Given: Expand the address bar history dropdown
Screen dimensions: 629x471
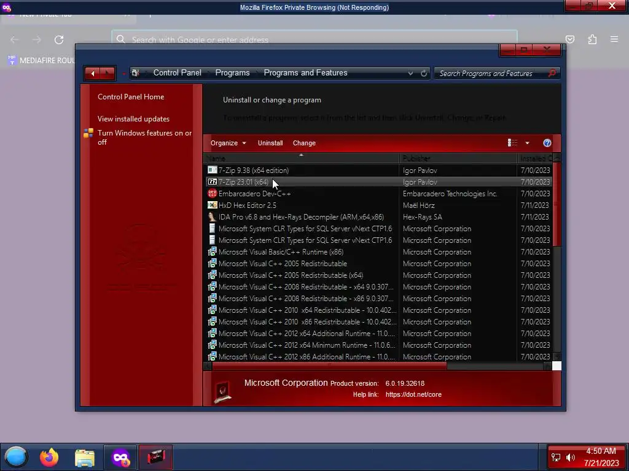Looking at the screenshot, I should coord(410,74).
